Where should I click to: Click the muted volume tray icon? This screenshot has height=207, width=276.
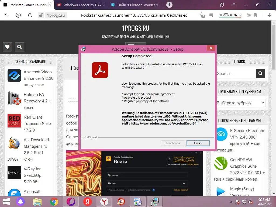pos(251,202)
